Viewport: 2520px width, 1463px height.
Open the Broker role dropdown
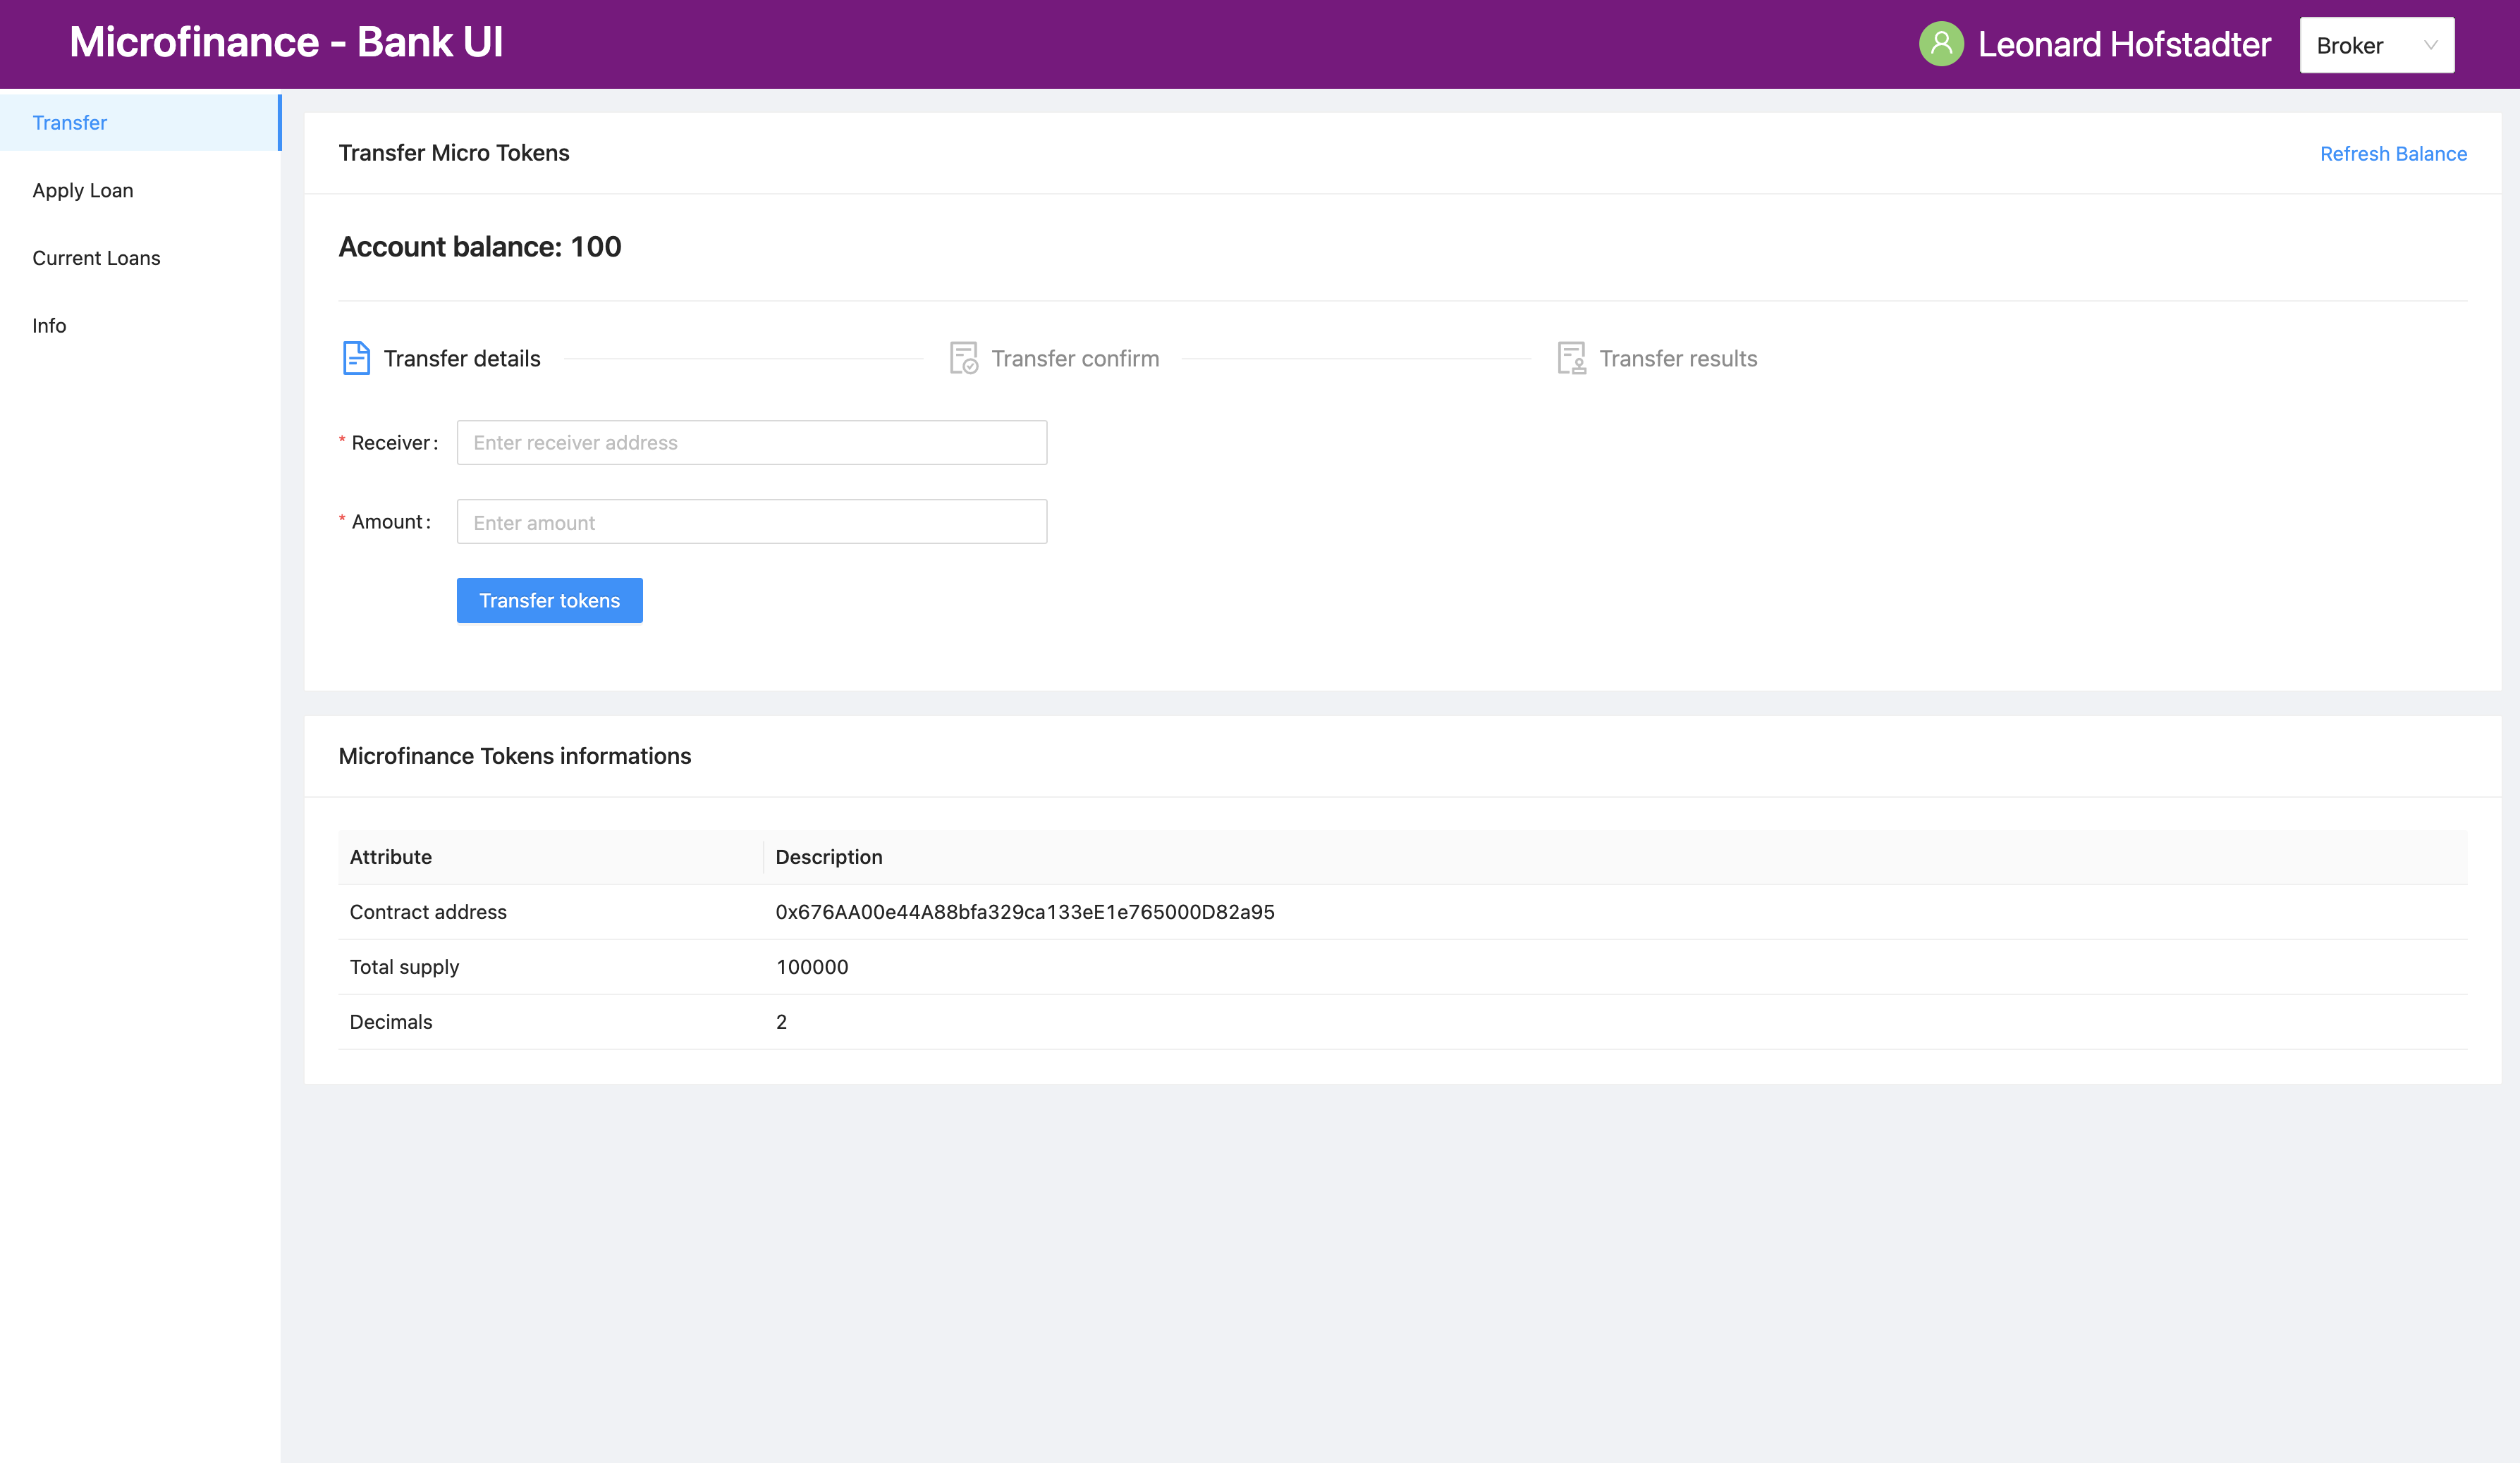tap(2377, 45)
